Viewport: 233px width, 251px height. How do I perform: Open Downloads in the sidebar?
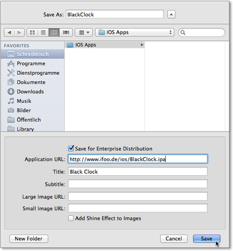30,92
